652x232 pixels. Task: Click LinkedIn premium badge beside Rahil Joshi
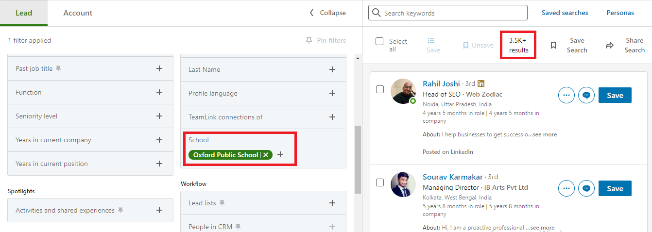(481, 83)
